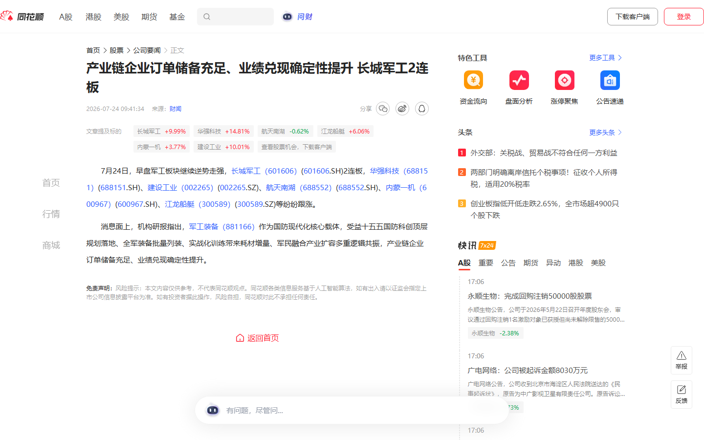Click 查看股票机会，下载客户端 tag

pos(296,147)
